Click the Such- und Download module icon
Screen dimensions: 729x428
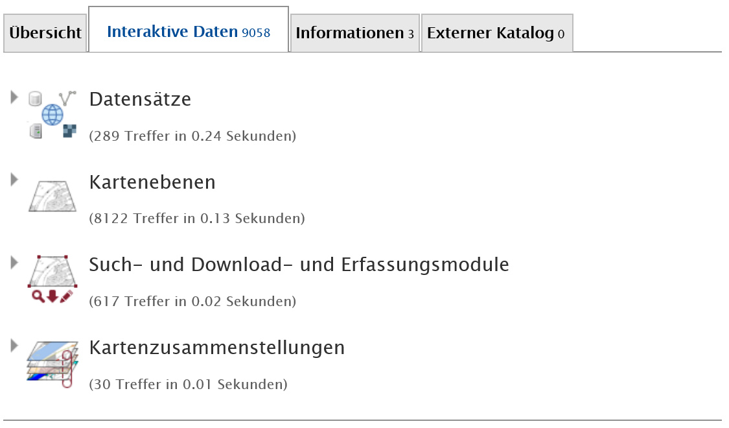coord(52,279)
